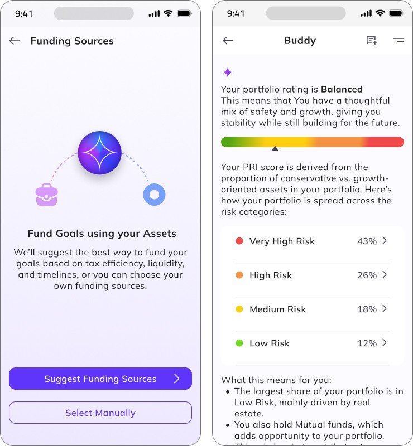Tap Suggest Funding Sources
This screenshot has height=446, width=413.
coord(100,379)
